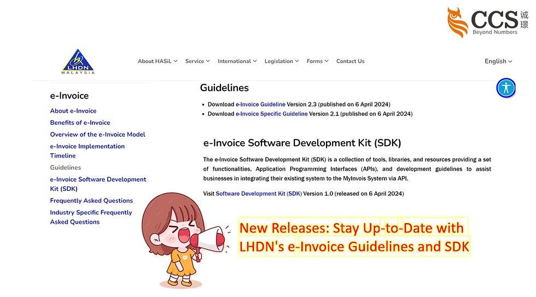Open e-Invoice Implementation Timeline link

pos(87,151)
